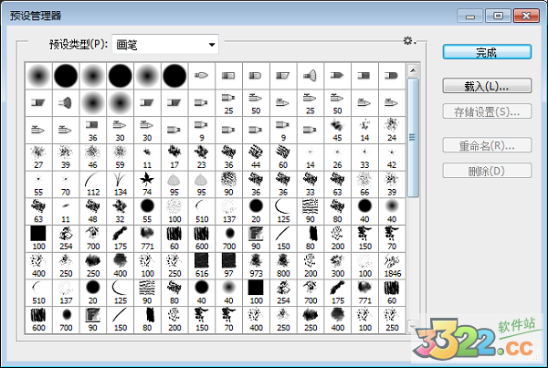
Task: Open the gear settings flyout menu
Action: (409, 42)
